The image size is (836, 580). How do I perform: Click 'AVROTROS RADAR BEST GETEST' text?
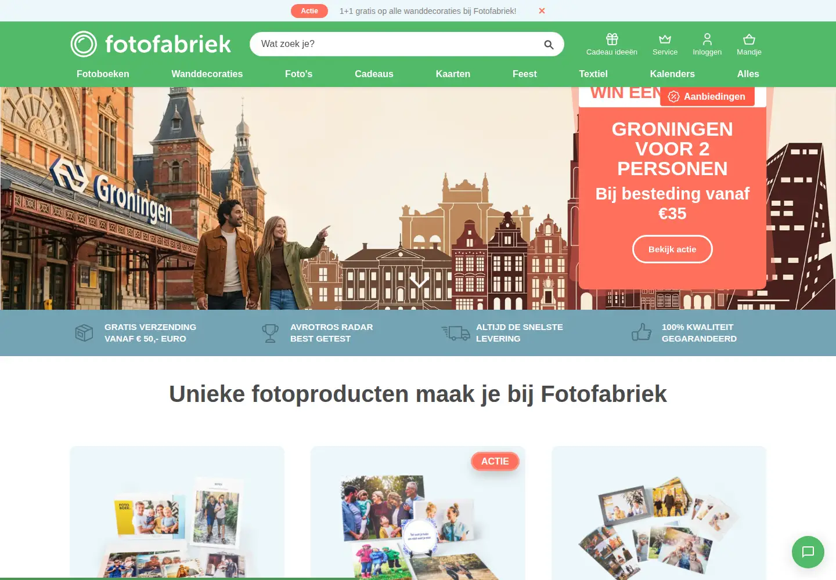tap(331, 333)
